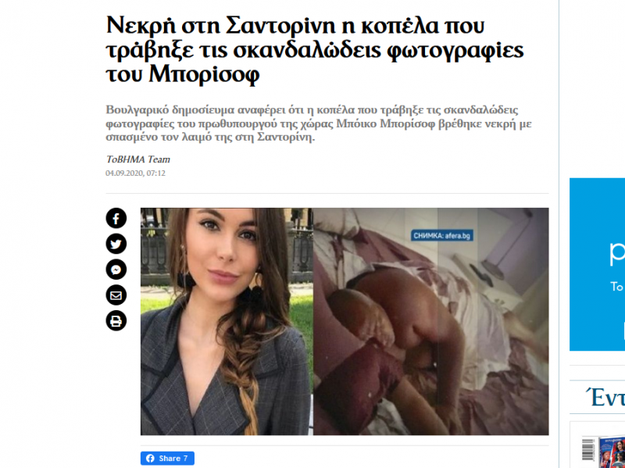Open the magazine cover thumbnail at the bottom right
This screenshot has width=625, height=468.
[x=612, y=452]
